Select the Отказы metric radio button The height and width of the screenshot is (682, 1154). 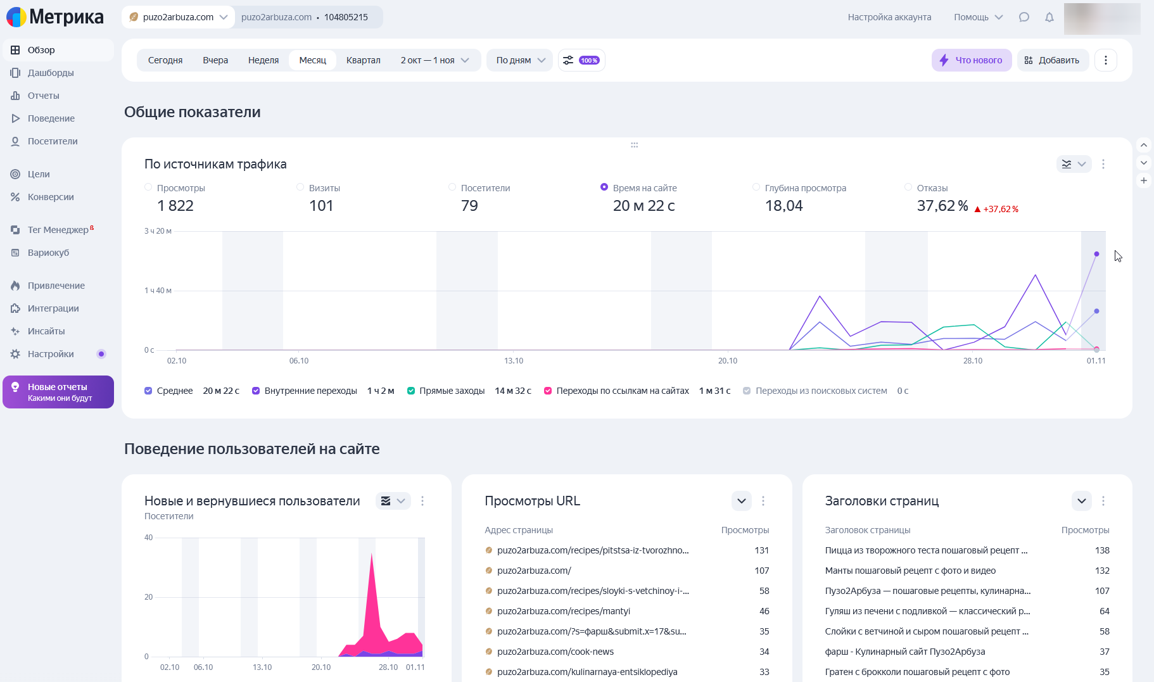[908, 187]
